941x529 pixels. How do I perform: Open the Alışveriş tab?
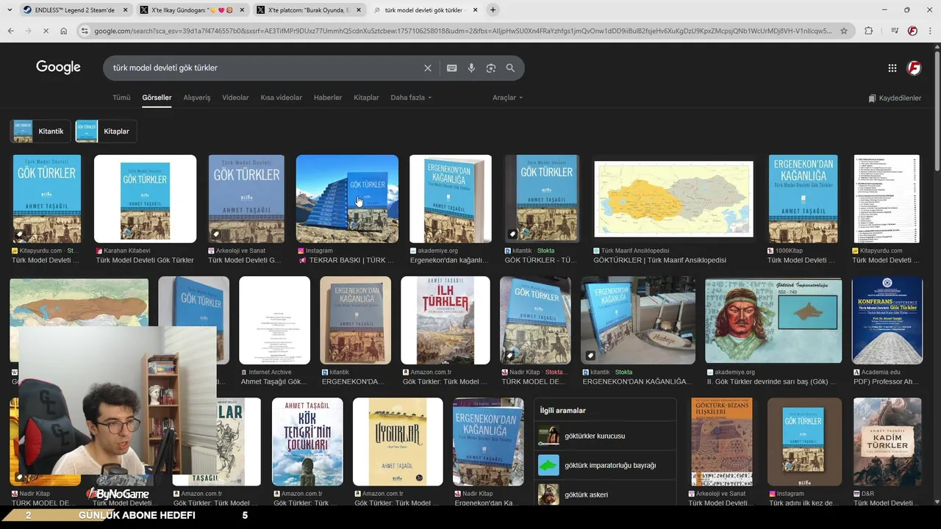click(x=196, y=98)
